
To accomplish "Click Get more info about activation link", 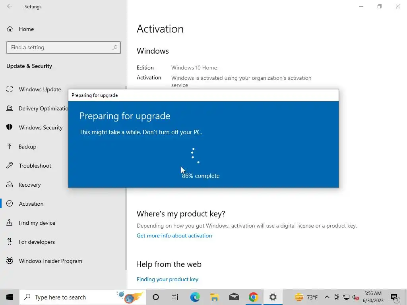I will pos(174,236).
